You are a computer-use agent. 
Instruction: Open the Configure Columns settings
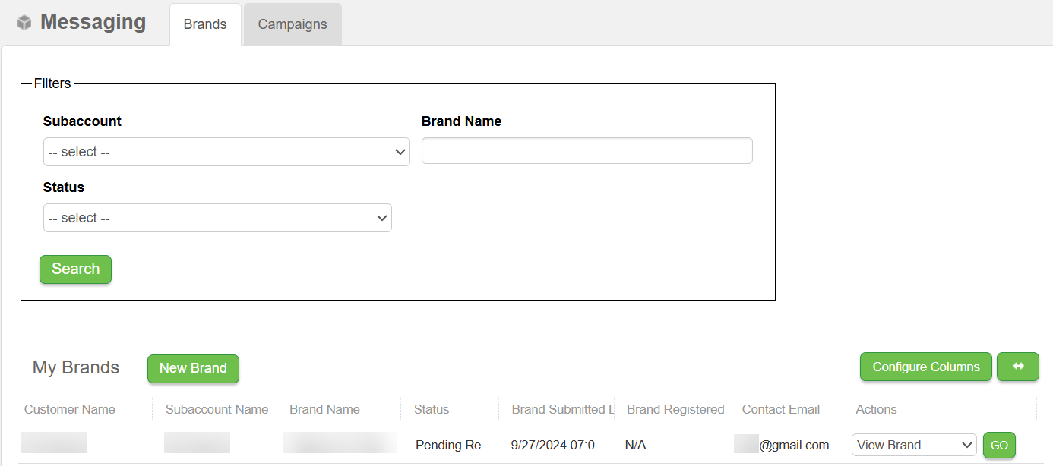pos(925,367)
